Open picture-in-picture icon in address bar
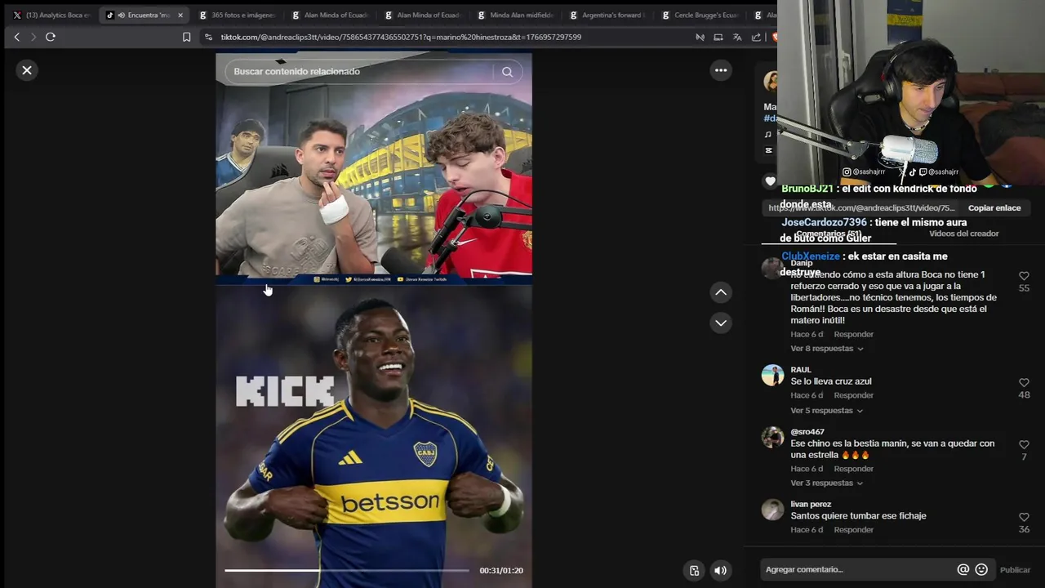The image size is (1045, 588). (x=718, y=37)
